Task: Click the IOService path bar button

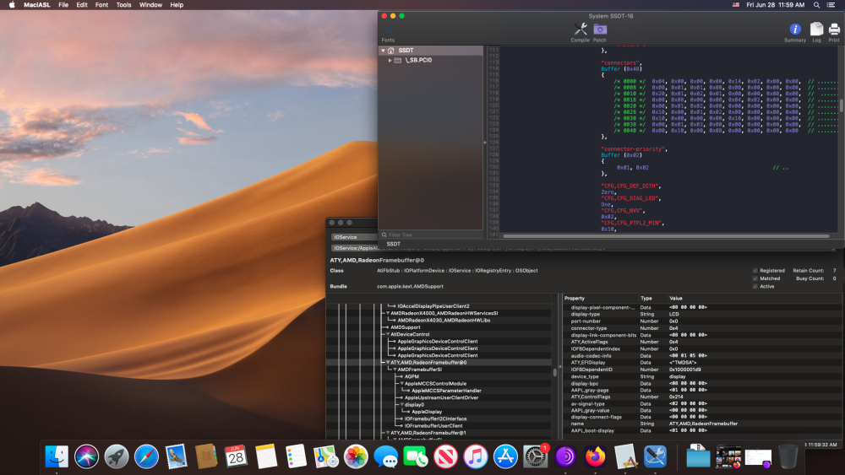Action: (x=353, y=237)
